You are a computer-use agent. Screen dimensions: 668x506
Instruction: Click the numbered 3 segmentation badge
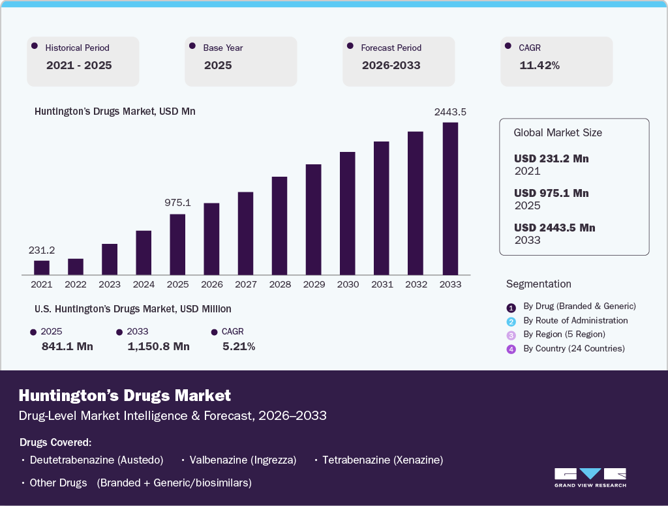511,335
